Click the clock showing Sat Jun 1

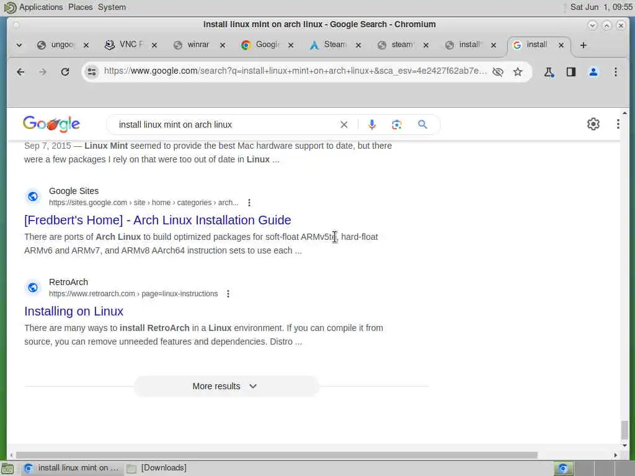(601, 7)
